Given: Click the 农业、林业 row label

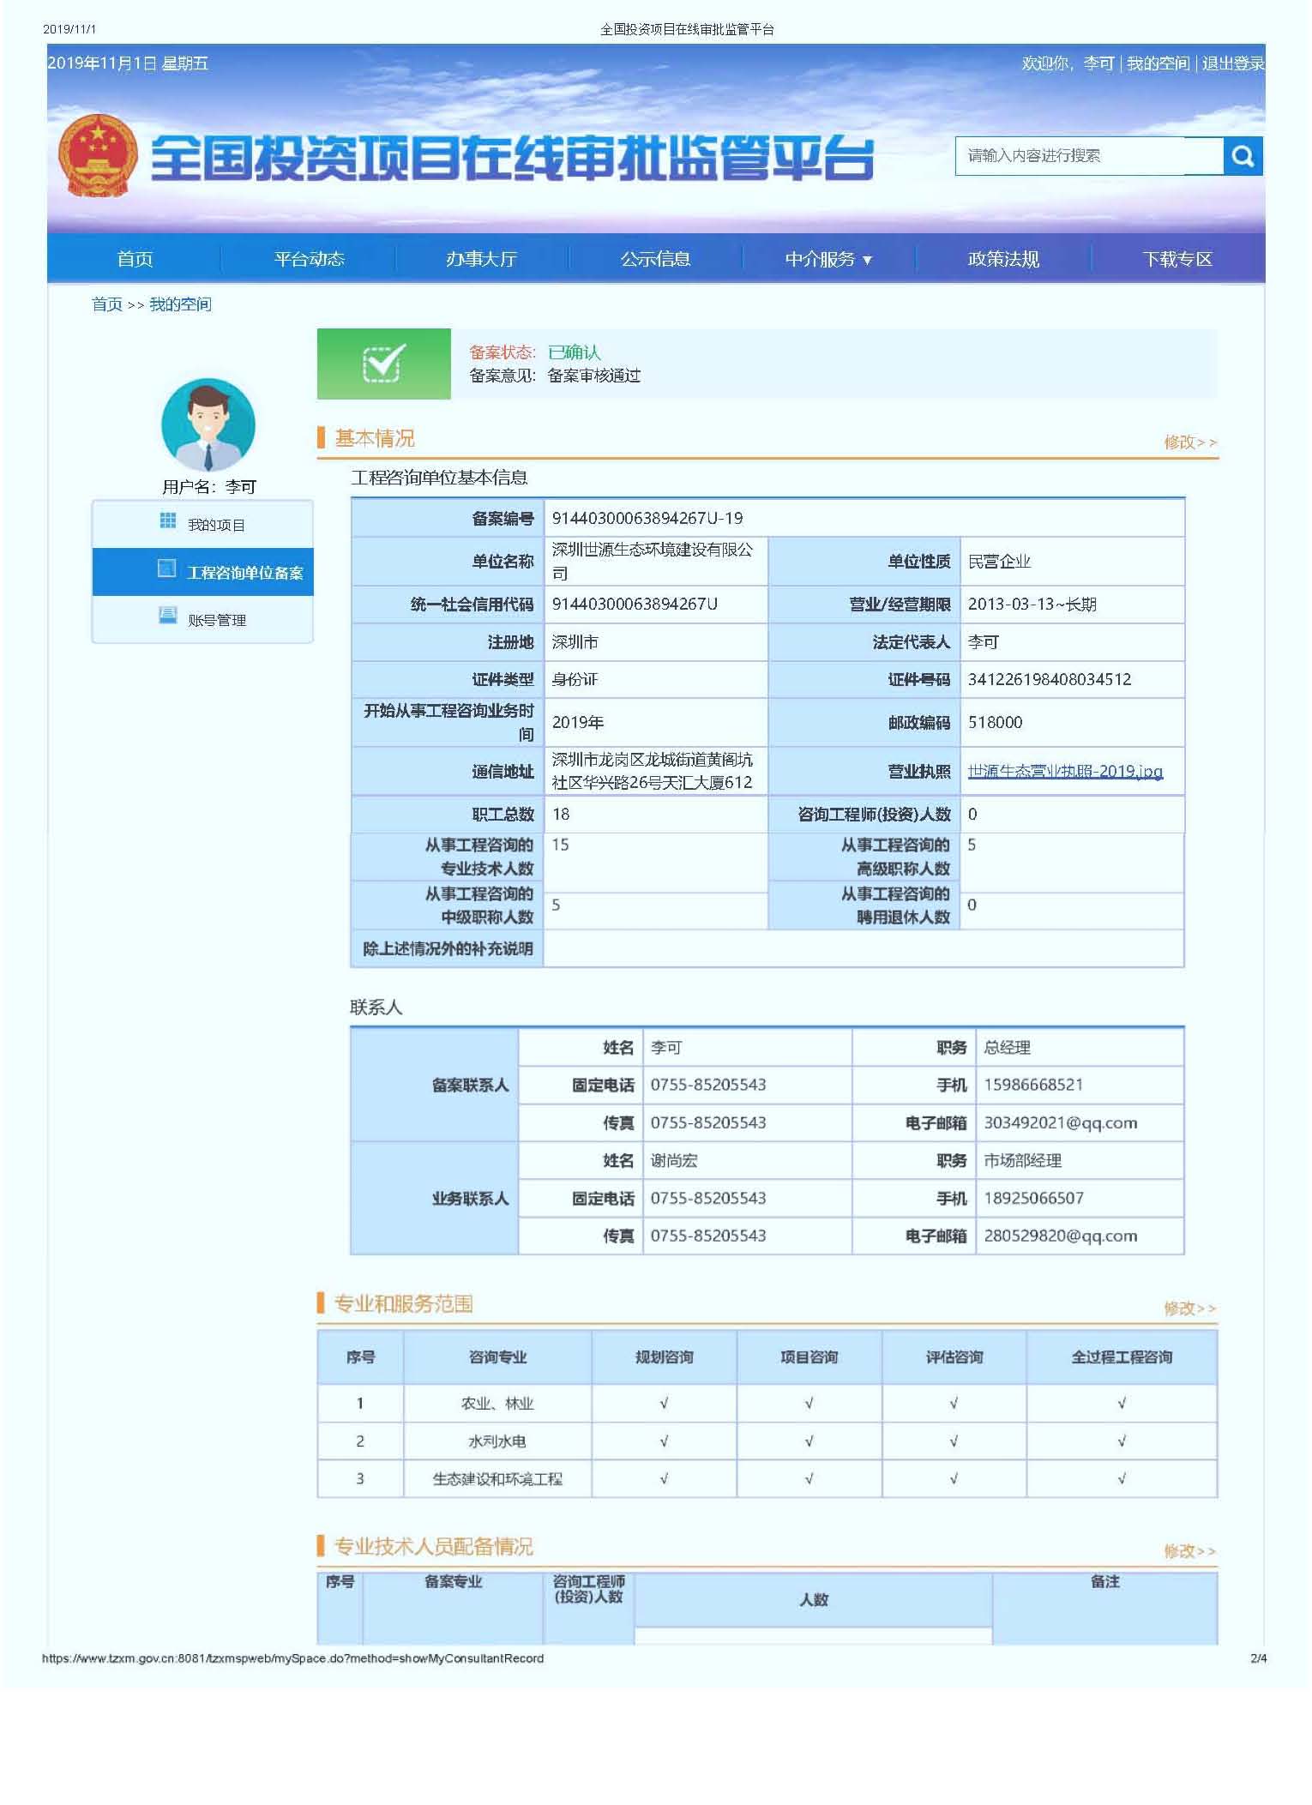Looking at the screenshot, I should pos(497,1404).
